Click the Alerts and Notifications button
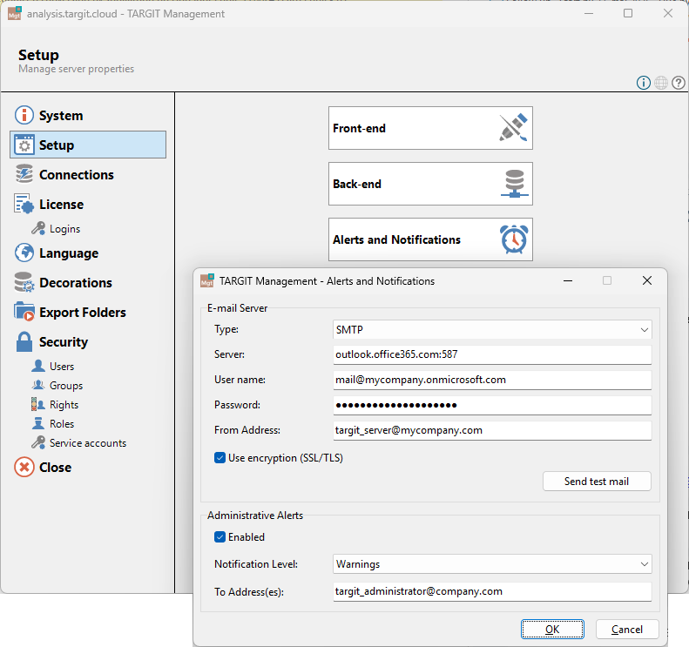The image size is (689, 647). pyautogui.click(x=430, y=239)
